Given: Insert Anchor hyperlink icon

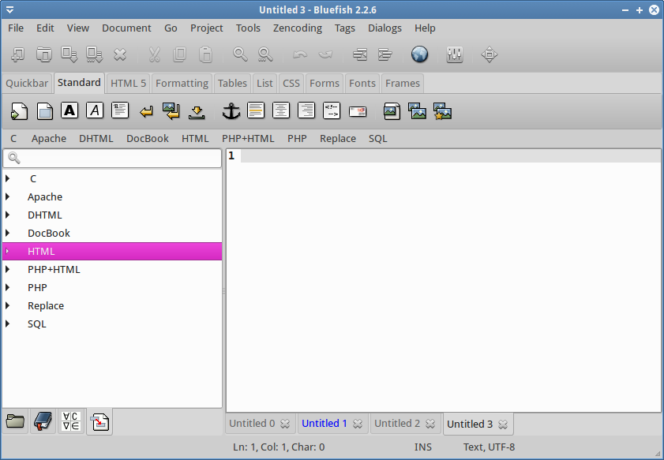Looking at the screenshot, I should pos(231,111).
